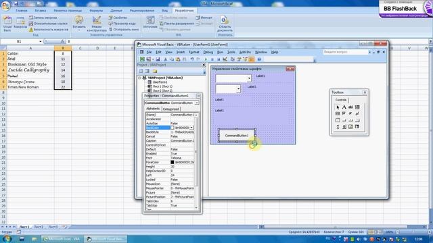Select the Select Objects arrow in Toolbox
The width and height of the screenshot is (433, 243).
[x=338, y=107]
